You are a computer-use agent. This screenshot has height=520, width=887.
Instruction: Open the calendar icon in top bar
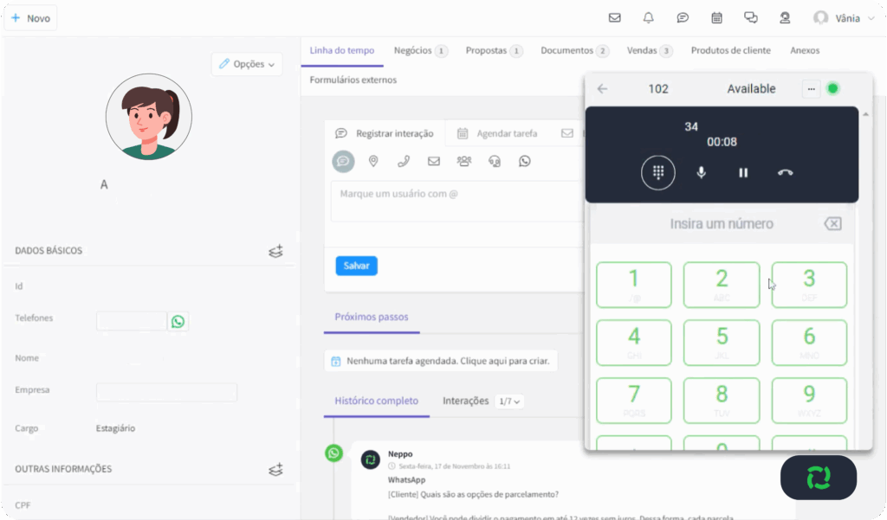pyautogui.click(x=716, y=18)
